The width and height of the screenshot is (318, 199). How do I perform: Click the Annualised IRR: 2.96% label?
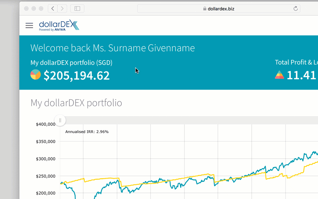coord(87,132)
